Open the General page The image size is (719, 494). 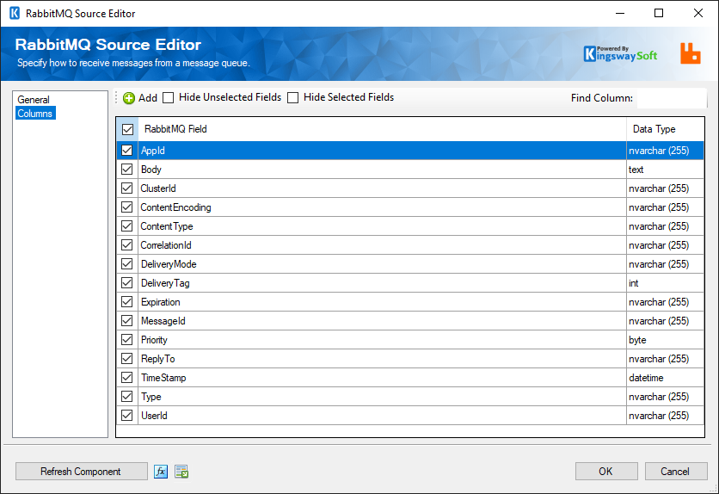coord(34,100)
